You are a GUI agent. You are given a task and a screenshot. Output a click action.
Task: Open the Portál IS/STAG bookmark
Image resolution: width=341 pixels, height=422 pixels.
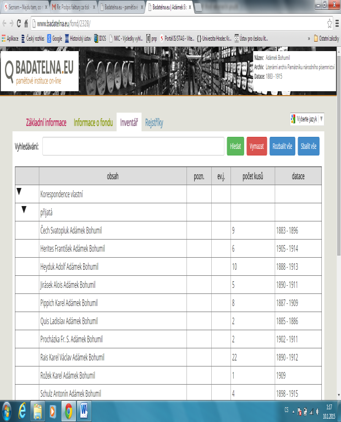click(x=177, y=38)
